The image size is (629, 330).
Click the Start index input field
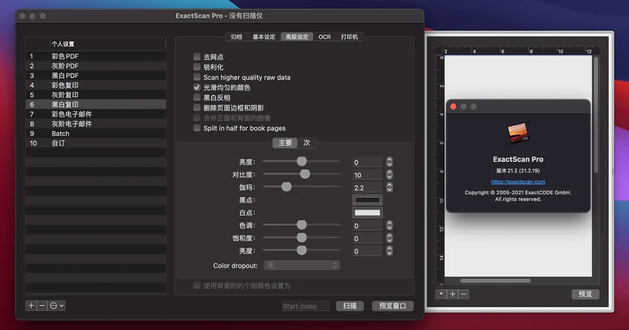click(305, 306)
